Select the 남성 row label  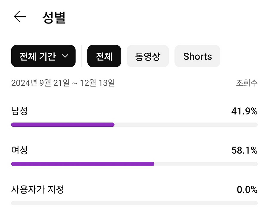[x=19, y=111]
